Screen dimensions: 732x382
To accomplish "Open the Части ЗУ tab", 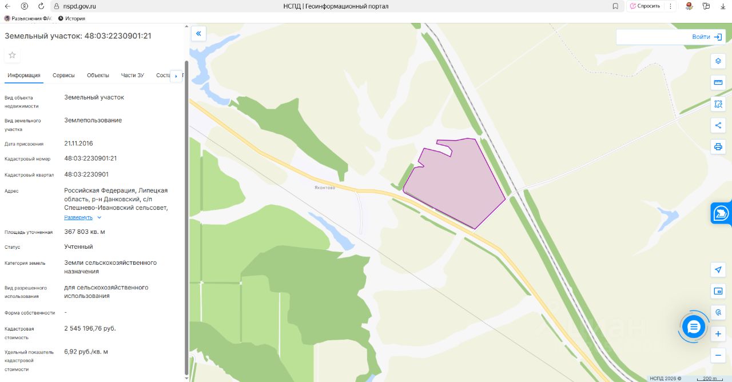I will (132, 75).
